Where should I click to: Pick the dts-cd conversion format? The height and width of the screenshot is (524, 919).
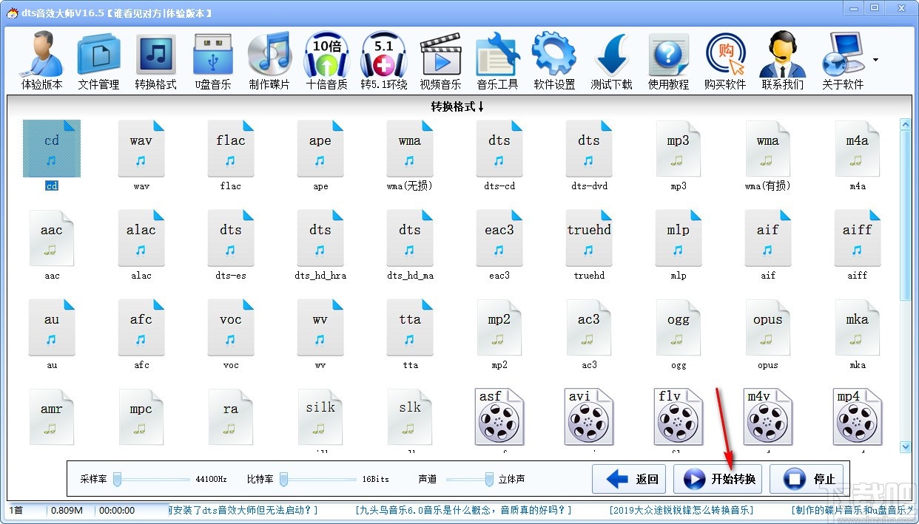(x=499, y=148)
